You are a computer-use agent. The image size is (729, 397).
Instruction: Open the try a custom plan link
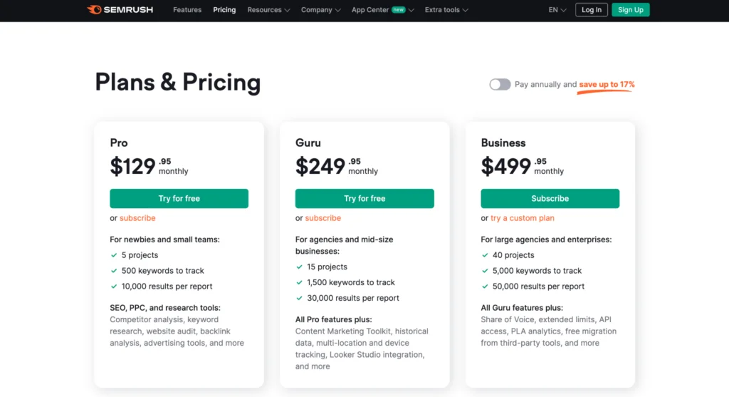point(523,218)
